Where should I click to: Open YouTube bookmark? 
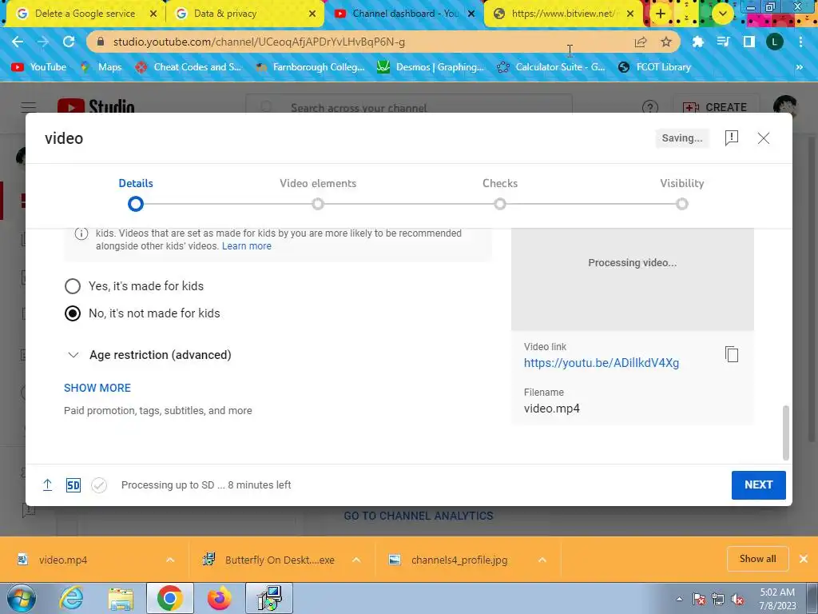[x=39, y=67]
